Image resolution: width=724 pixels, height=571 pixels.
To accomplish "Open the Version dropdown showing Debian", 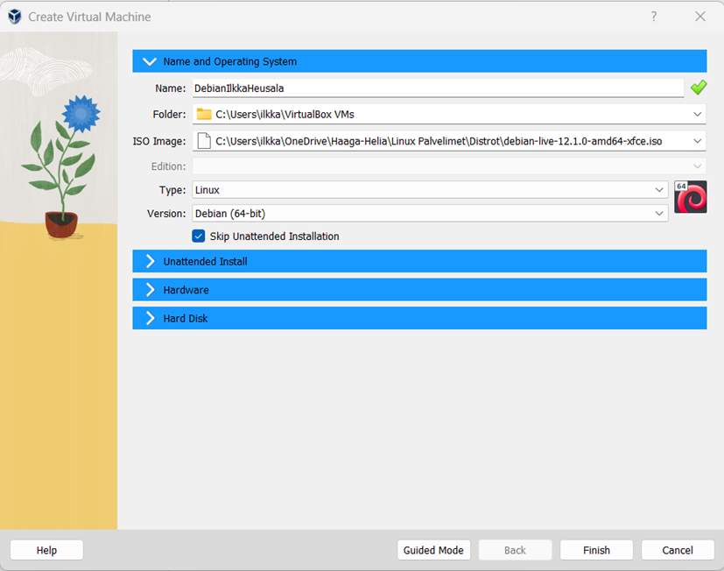I will [x=659, y=213].
